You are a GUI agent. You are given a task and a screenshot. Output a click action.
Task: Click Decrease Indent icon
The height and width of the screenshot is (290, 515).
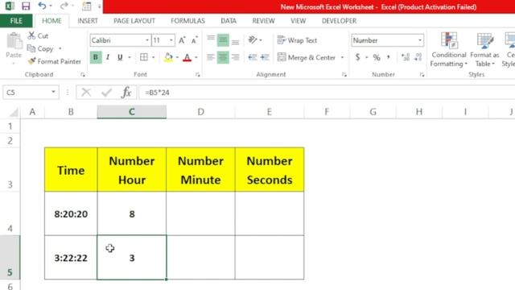pos(252,57)
